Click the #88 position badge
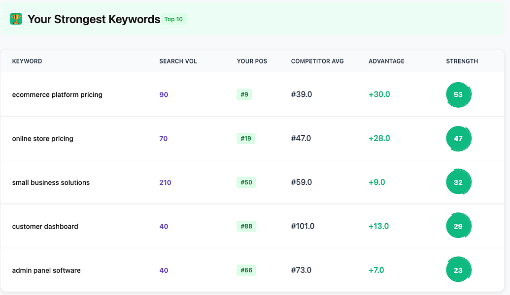The width and height of the screenshot is (510, 295). (x=246, y=227)
